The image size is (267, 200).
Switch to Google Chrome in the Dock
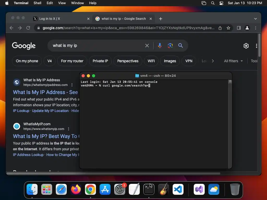[x=90, y=189]
